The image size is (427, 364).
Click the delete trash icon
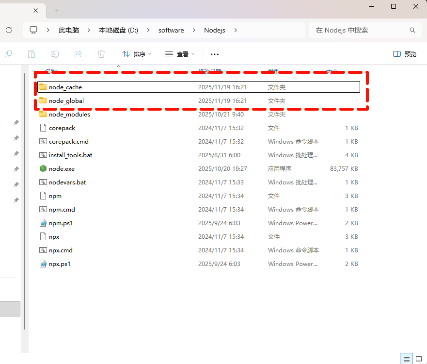[101, 54]
